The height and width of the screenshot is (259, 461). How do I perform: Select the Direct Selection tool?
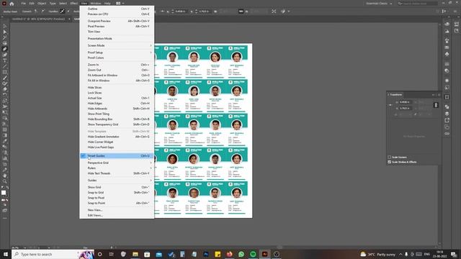[5, 32]
